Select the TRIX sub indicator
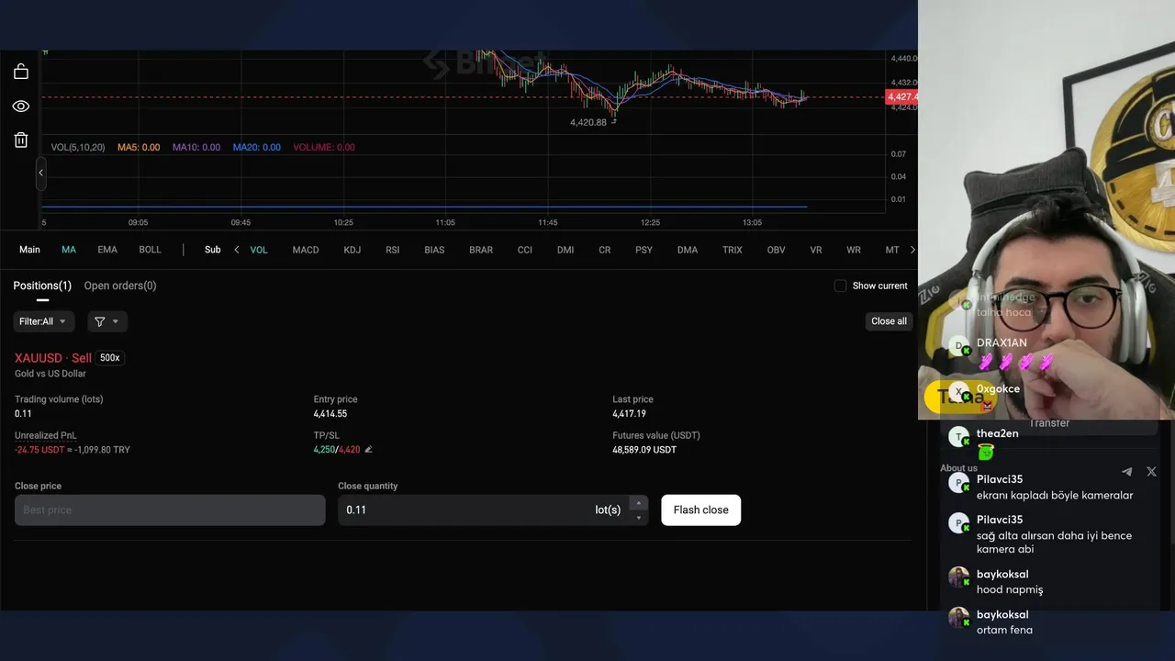The image size is (1175, 661). click(x=733, y=250)
